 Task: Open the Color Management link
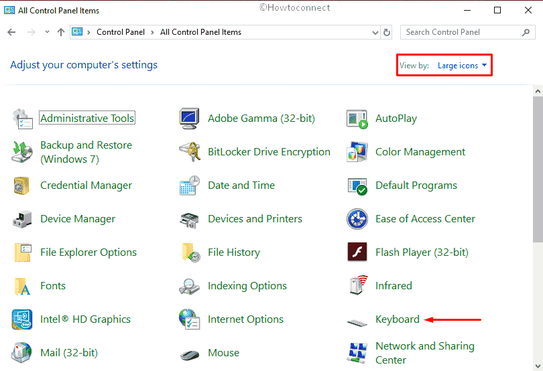420,152
